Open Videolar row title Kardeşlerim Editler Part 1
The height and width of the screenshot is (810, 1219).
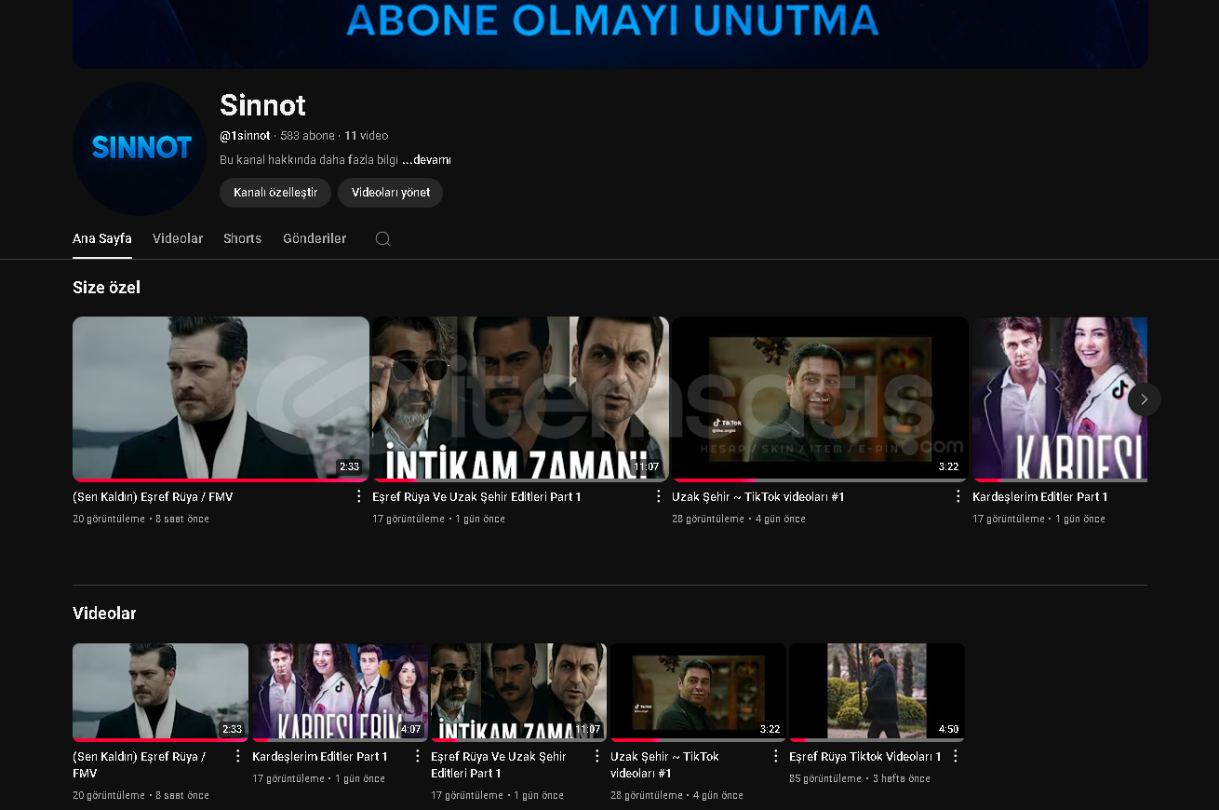pyautogui.click(x=320, y=757)
